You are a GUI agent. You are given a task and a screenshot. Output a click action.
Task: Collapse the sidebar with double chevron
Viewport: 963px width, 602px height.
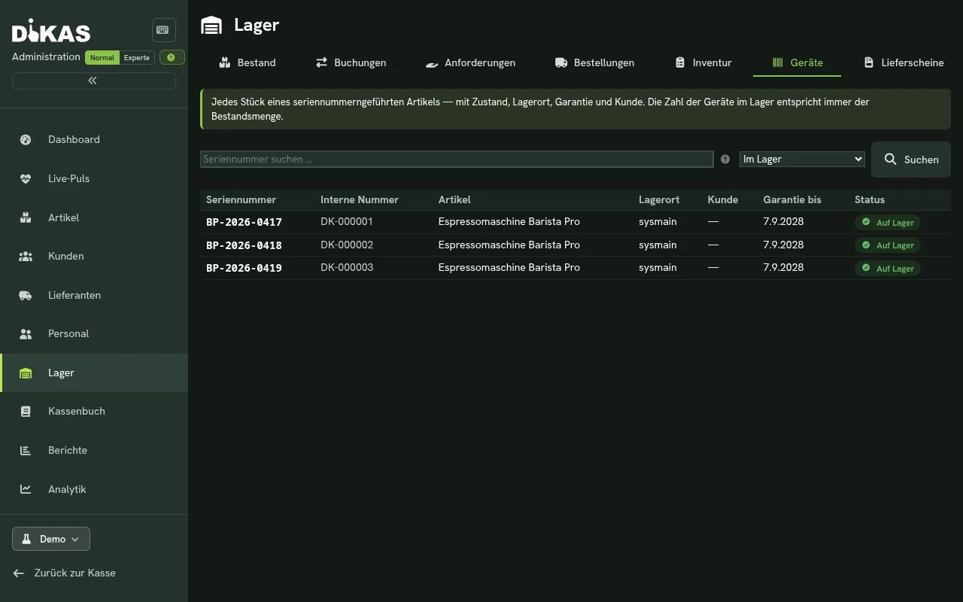(x=94, y=81)
